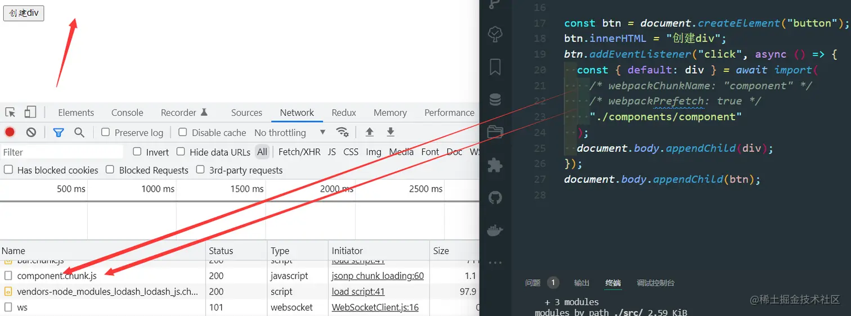This screenshot has width=851, height=316.
Task: Filter requests by CSS
Action: [351, 152]
